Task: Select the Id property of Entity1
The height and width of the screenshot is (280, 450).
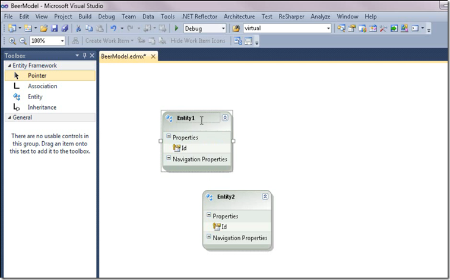Action: (x=197, y=148)
